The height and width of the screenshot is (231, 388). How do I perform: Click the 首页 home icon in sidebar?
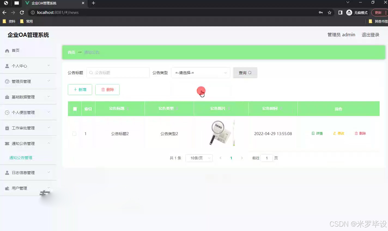8,50
